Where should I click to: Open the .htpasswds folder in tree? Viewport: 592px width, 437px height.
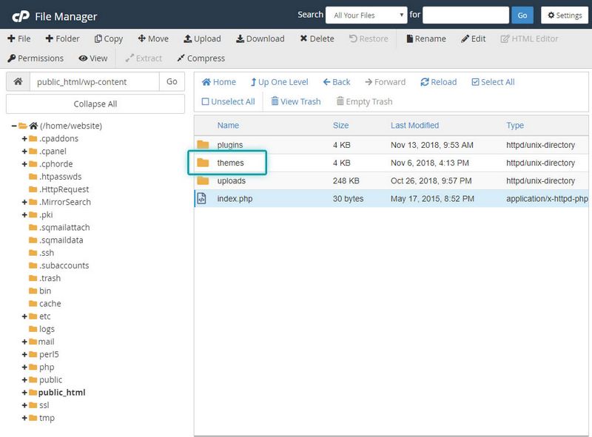coord(55,177)
